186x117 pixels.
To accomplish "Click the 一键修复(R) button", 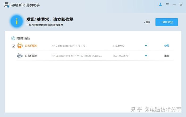I will (167, 22).
